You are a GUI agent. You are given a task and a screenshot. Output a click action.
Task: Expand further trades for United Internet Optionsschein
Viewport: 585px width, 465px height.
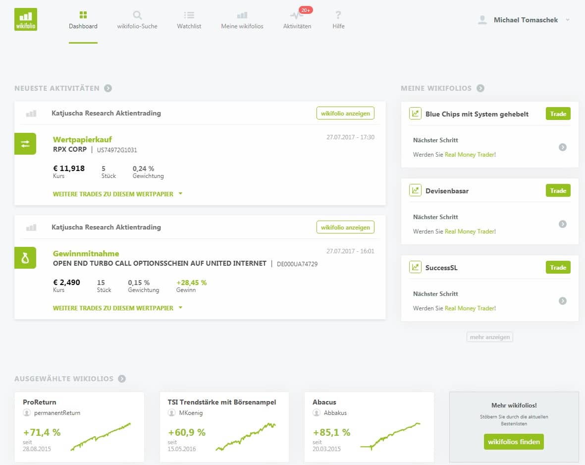(117, 308)
